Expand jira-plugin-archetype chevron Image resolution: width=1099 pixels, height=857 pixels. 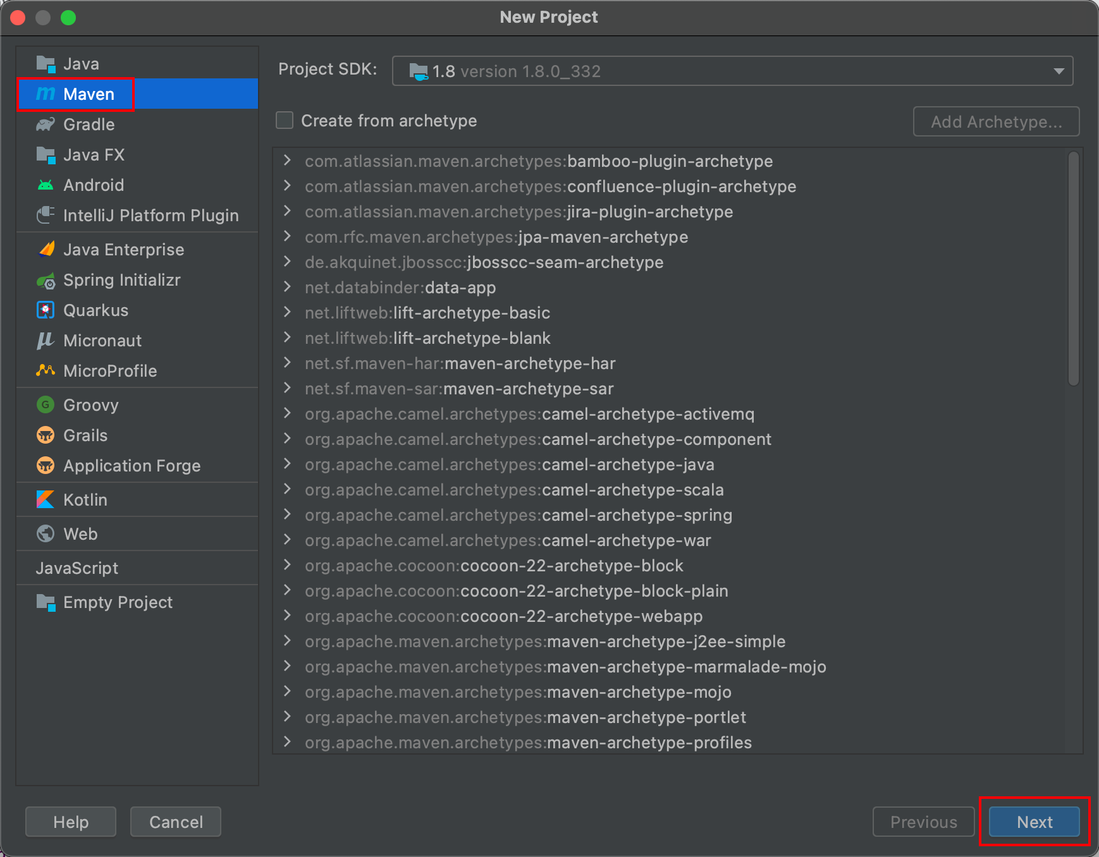pos(287,210)
